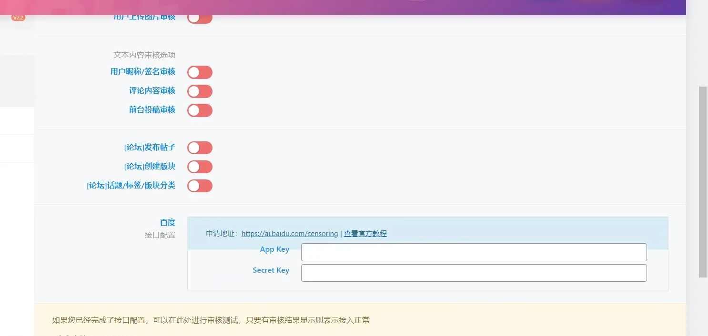Click the App Key label

pos(274,249)
